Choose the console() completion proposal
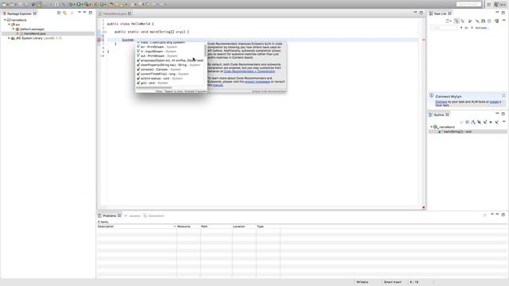 point(171,70)
